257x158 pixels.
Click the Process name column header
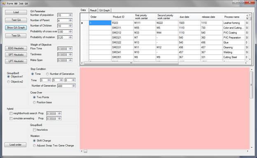234,17
